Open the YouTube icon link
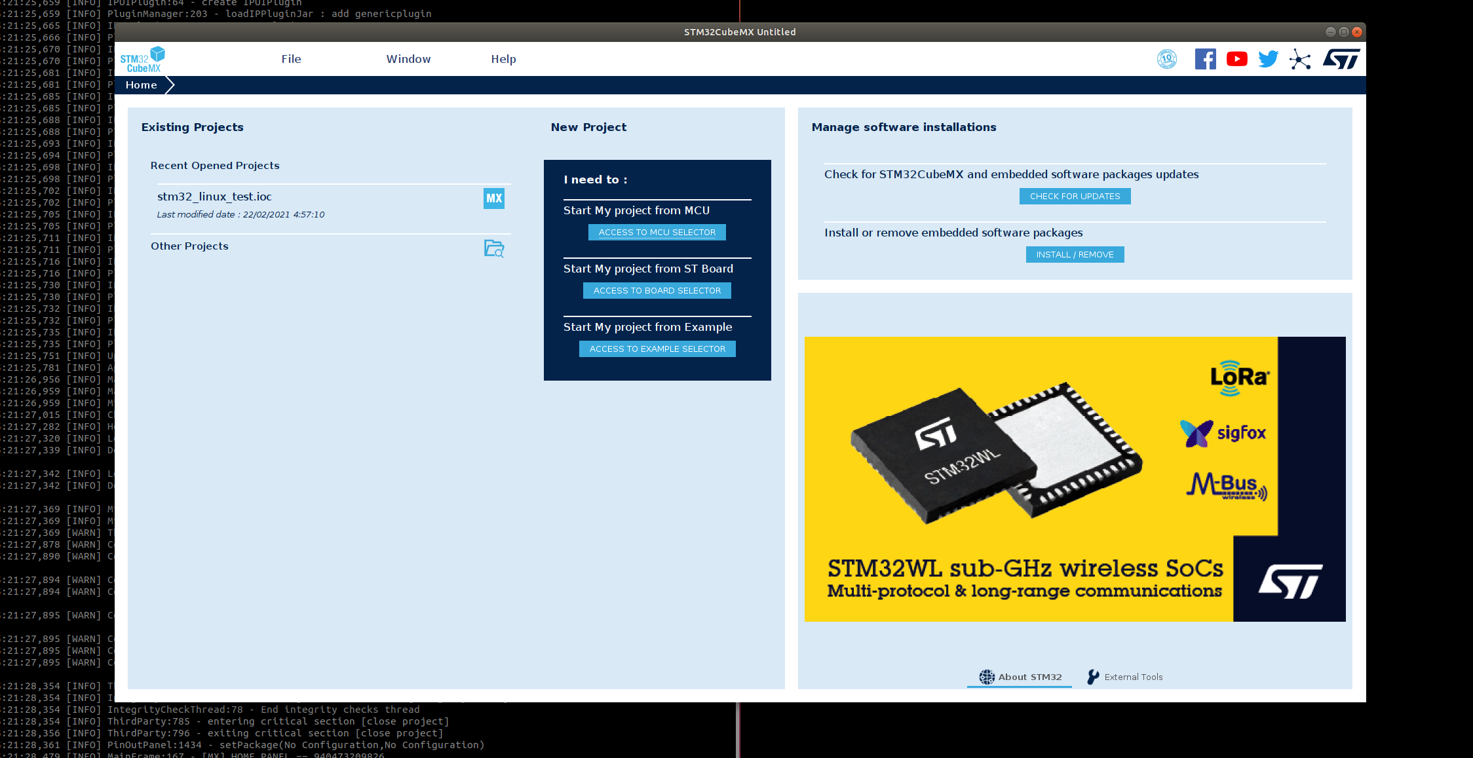This screenshot has height=758, width=1473. pyautogui.click(x=1236, y=59)
